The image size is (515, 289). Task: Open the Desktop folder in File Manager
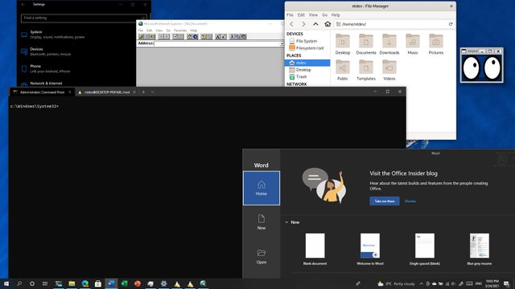click(x=343, y=44)
